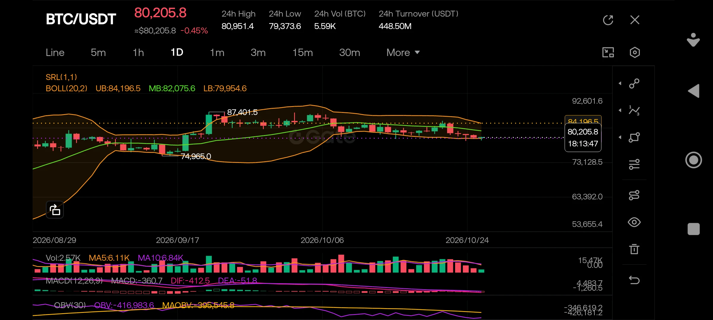Select the rectangle shape drawing tool
Viewport: 713px width, 320px height.
(634, 137)
